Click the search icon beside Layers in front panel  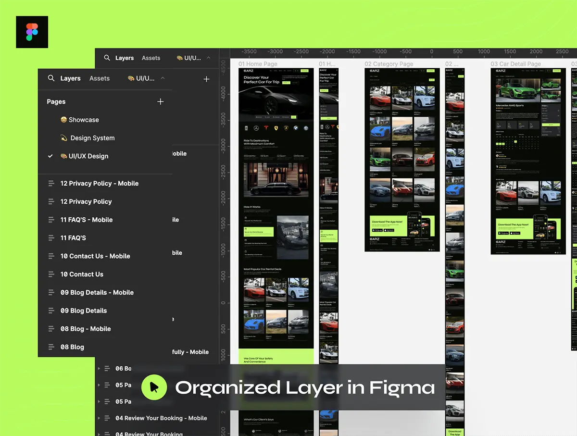(x=51, y=78)
